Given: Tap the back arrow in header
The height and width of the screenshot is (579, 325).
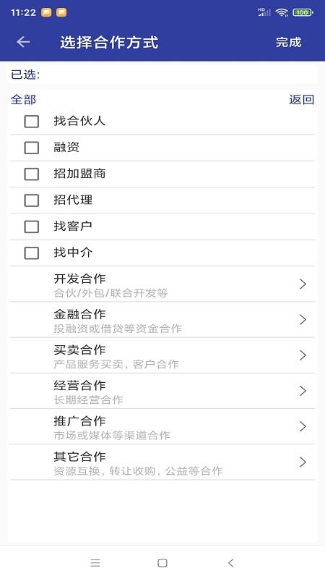Looking at the screenshot, I should coord(23,42).
